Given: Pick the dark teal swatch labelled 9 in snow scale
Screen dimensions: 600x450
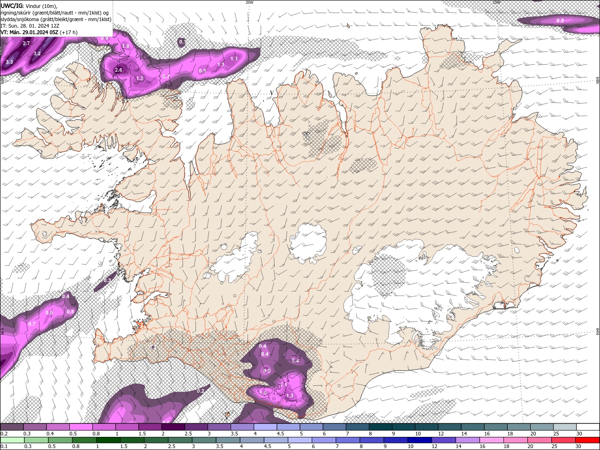Looking at the screenshot, I should [404, 427].
